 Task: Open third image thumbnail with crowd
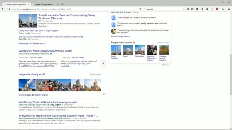pos(62,85)
